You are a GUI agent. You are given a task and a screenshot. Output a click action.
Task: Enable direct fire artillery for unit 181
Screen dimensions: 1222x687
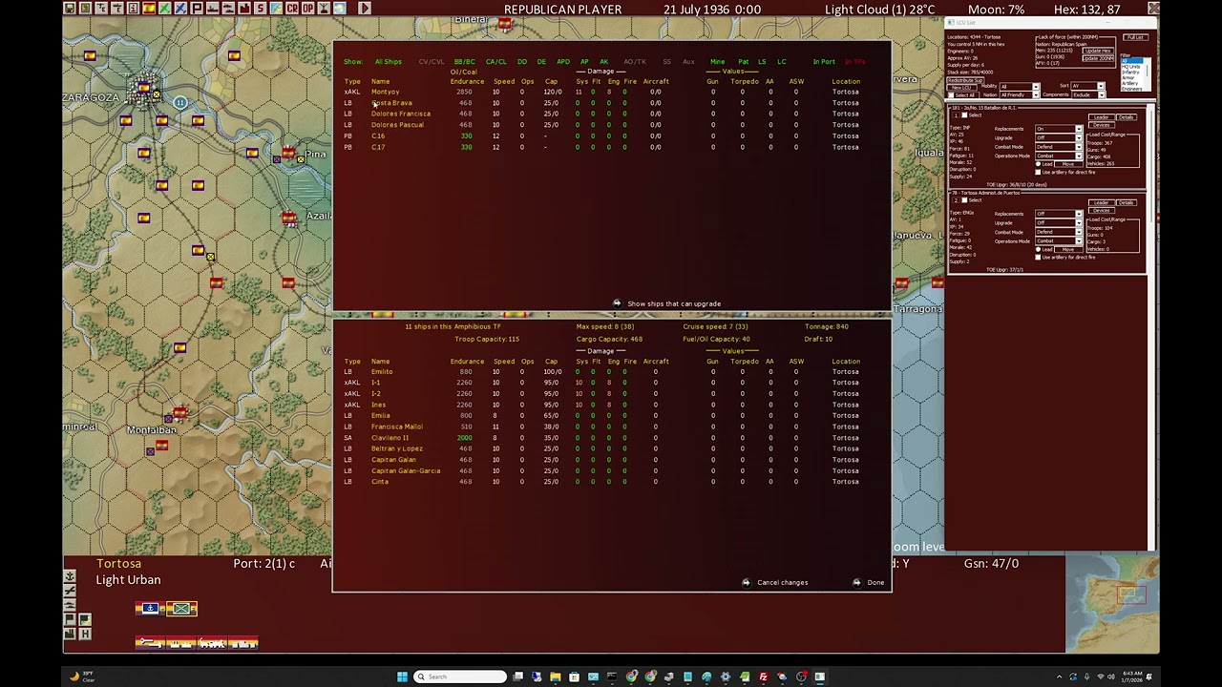1038,172
